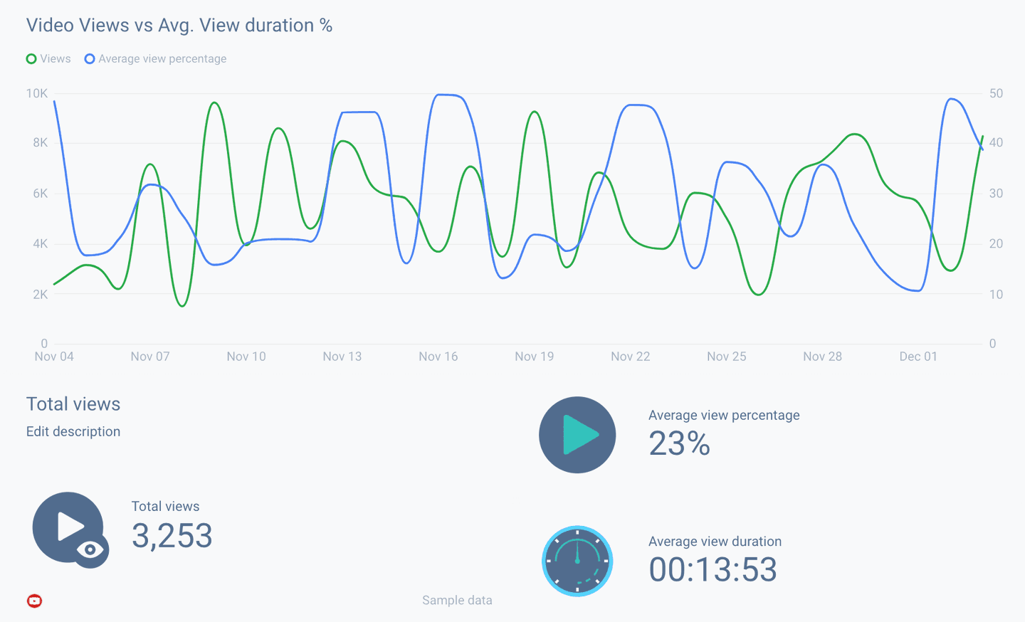
Task: Click the eye symbol on the Total views icon
Action: (89, 551)
